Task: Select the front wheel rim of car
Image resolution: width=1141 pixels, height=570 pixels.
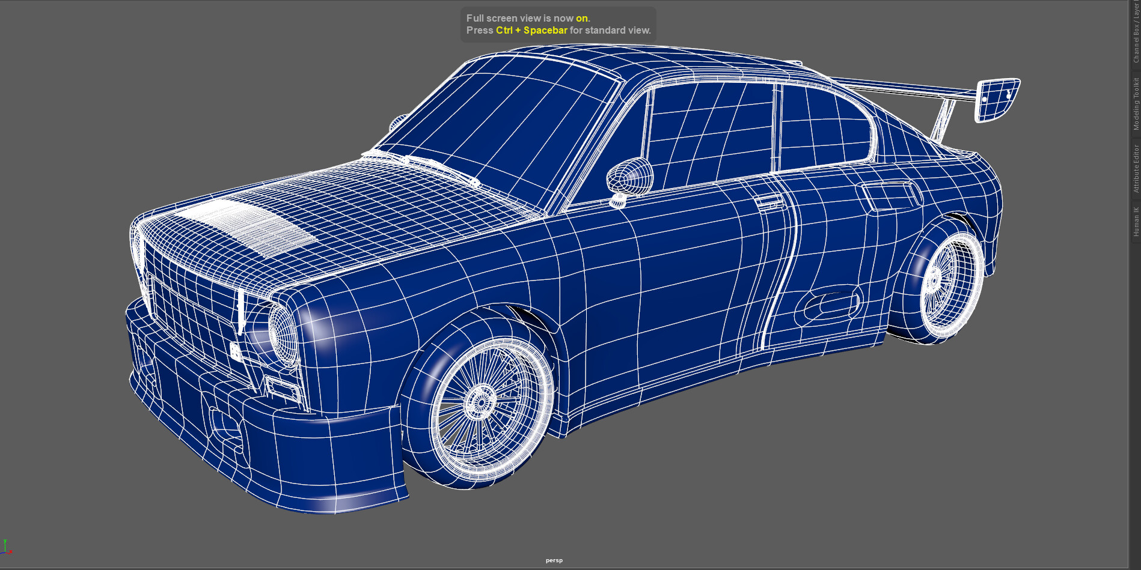Action: pos(481,402)
